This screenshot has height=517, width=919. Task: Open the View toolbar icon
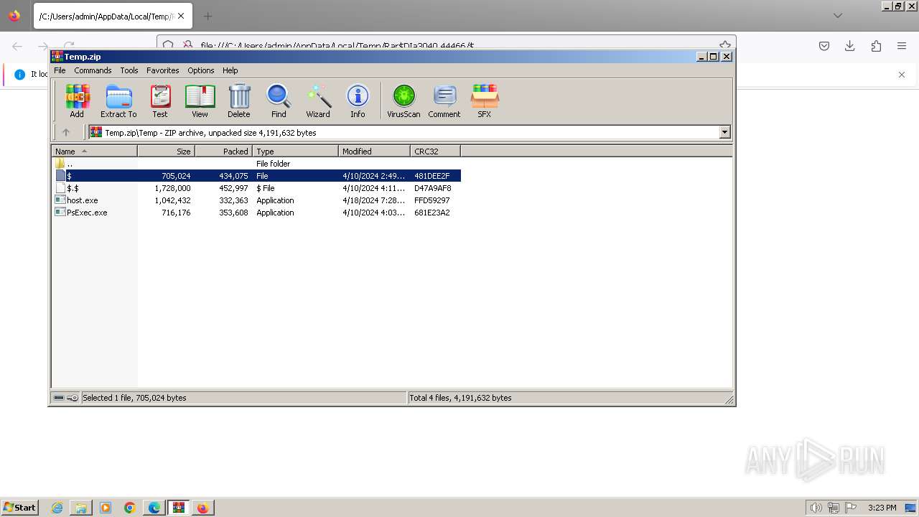point(200,101)
